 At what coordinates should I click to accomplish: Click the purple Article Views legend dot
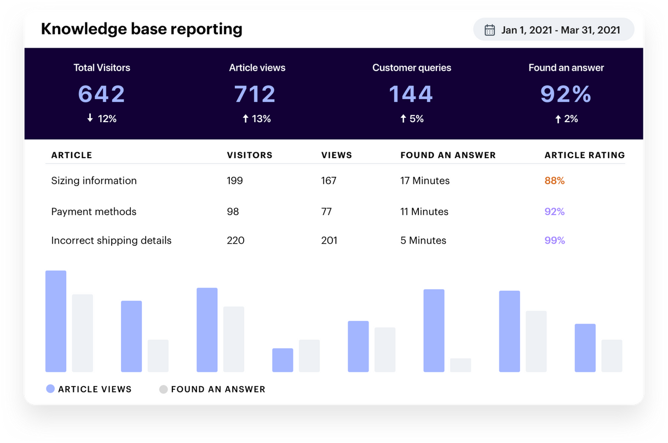(50, 389)
